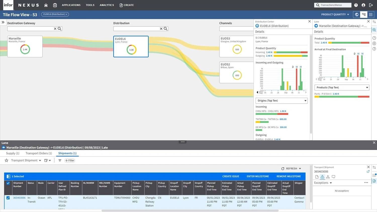Switch to the globe map view
377x212 pixels.
pyautogui.click(x=356, y=15)
